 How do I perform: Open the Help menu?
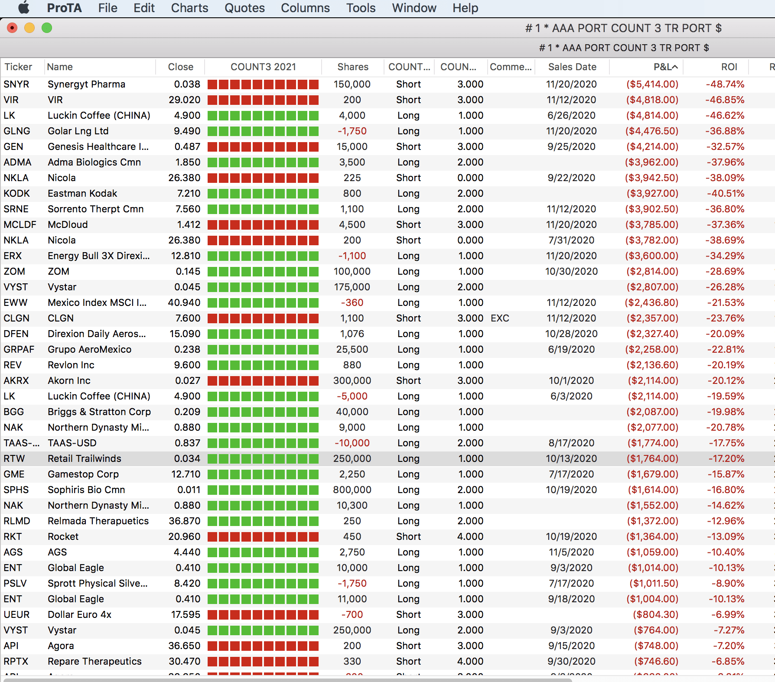pos(465,8)
